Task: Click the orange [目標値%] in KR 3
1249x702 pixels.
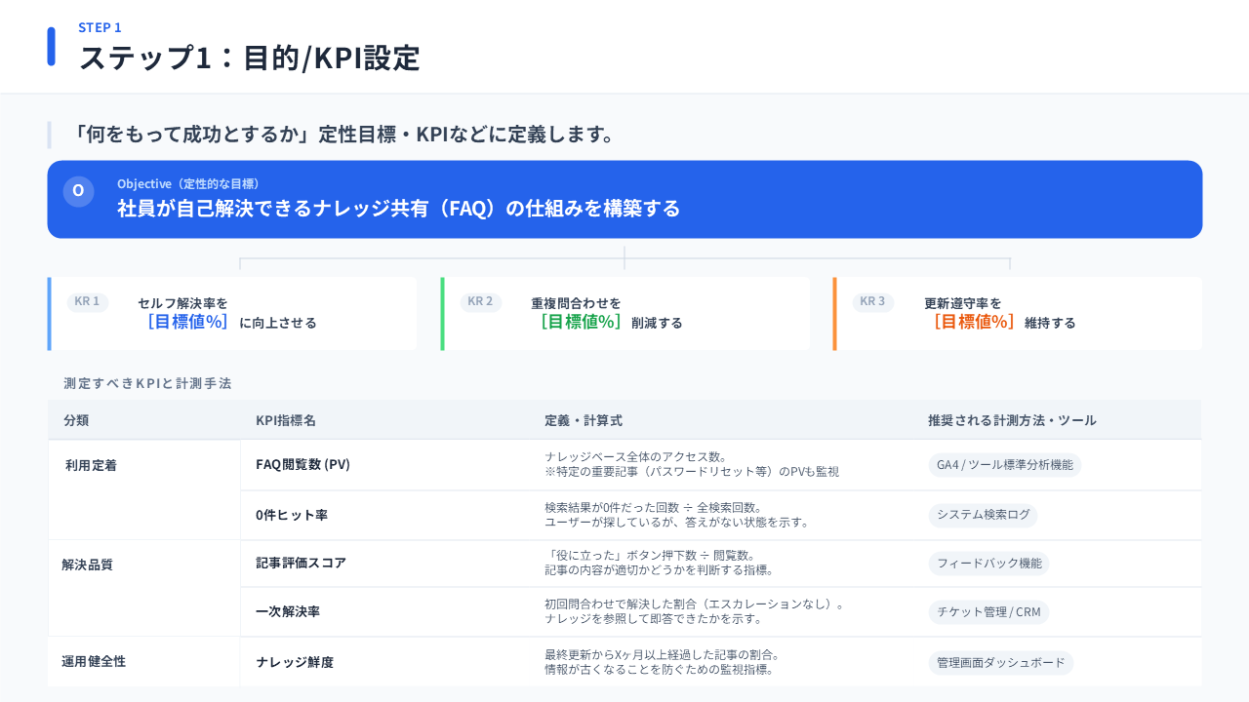Action: [x=974, y=322]
